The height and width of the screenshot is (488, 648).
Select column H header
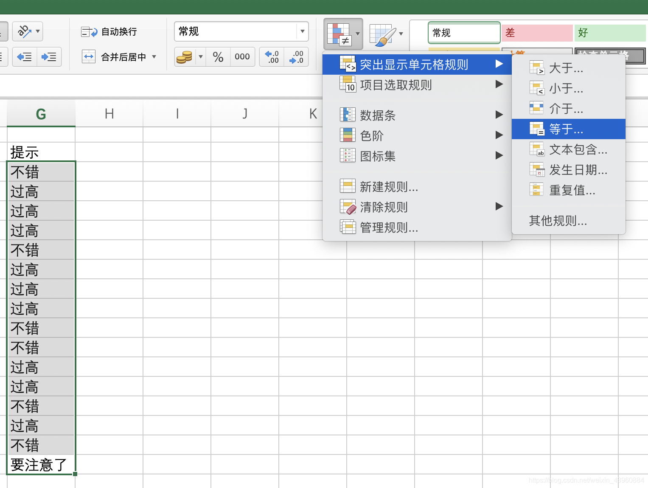(109, 113)
